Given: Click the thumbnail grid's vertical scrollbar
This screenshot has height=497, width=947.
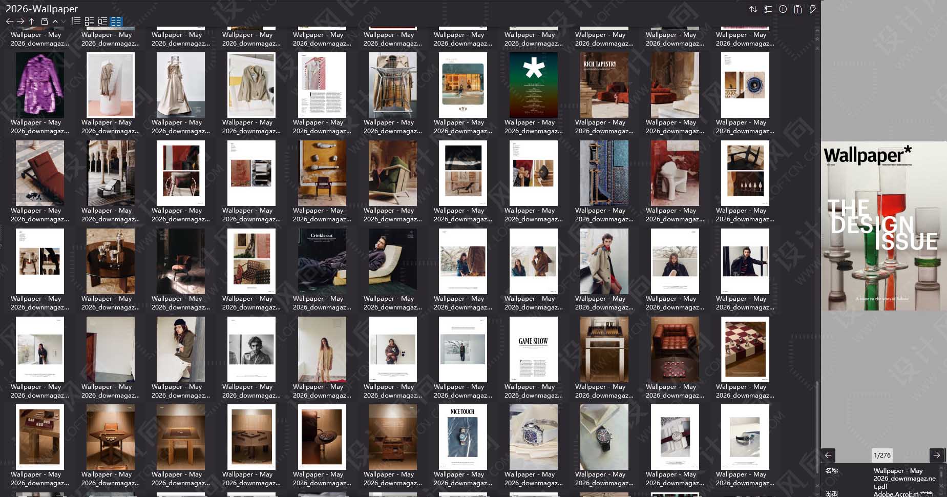Looking at the screenshot, I should coord(817,428).
